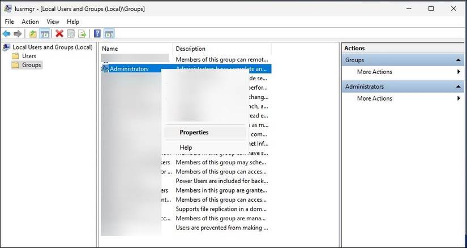Click the Local Users and Groups computer icon
The width and height of the screenshot is (467, 248).
tap(6, 47)
